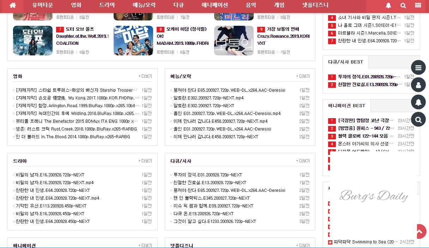This screenshot has width=429, height=248.
Task: Show more in 예능/오락 section
Action: (303, 76)
